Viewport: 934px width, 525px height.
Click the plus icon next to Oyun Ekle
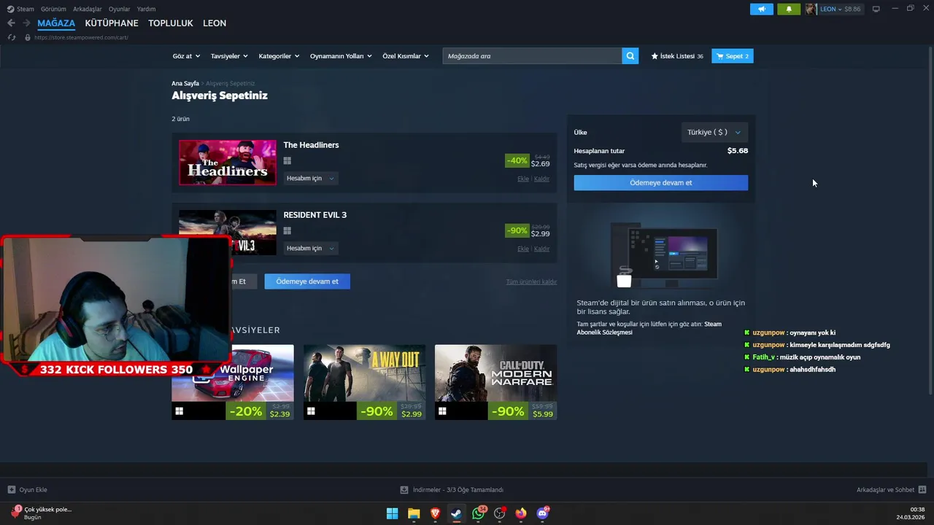pyautogui.click(x=11, y=490)
